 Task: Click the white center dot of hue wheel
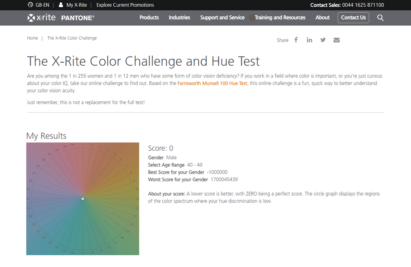pos(83,199)
